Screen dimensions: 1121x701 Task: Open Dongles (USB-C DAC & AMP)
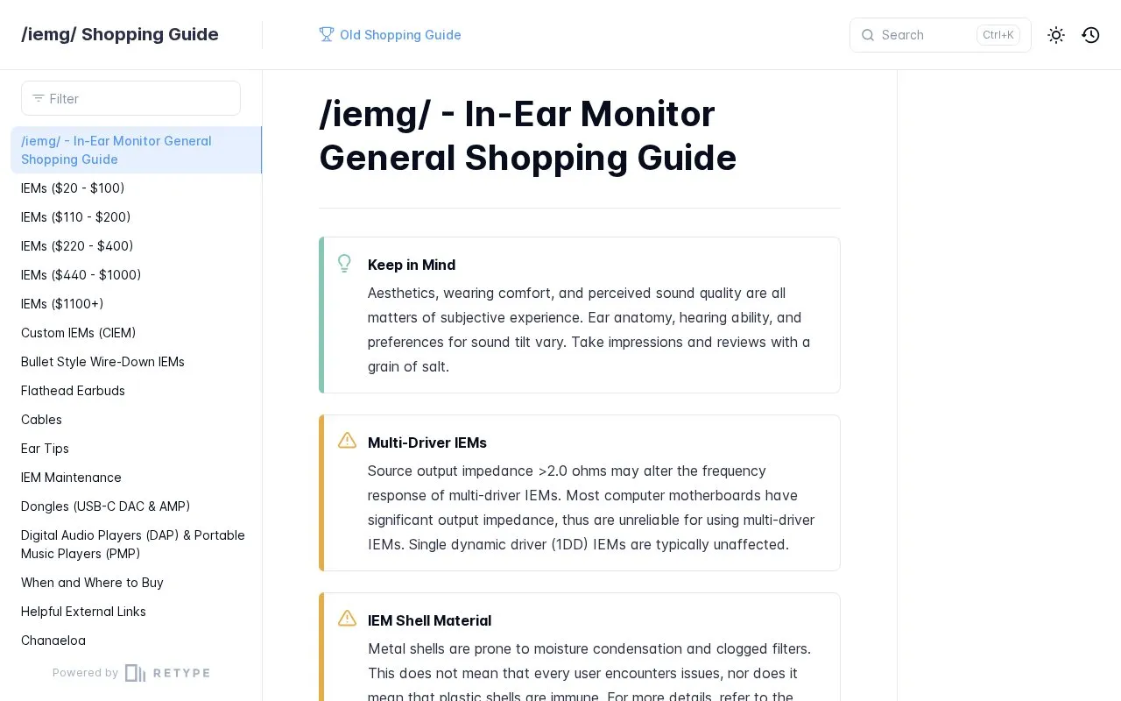pos(106,506)
